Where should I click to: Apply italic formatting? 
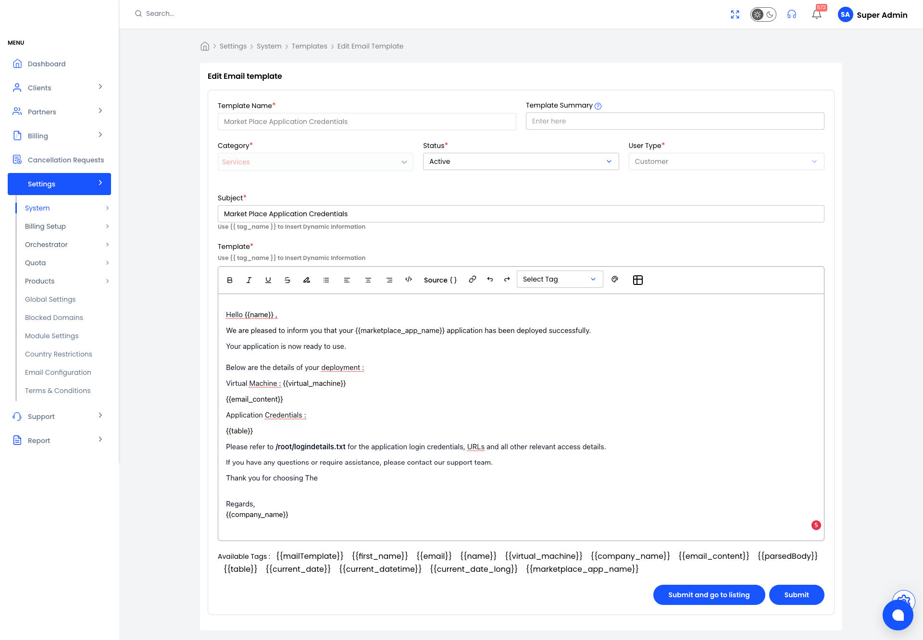[x=249, y=280]
